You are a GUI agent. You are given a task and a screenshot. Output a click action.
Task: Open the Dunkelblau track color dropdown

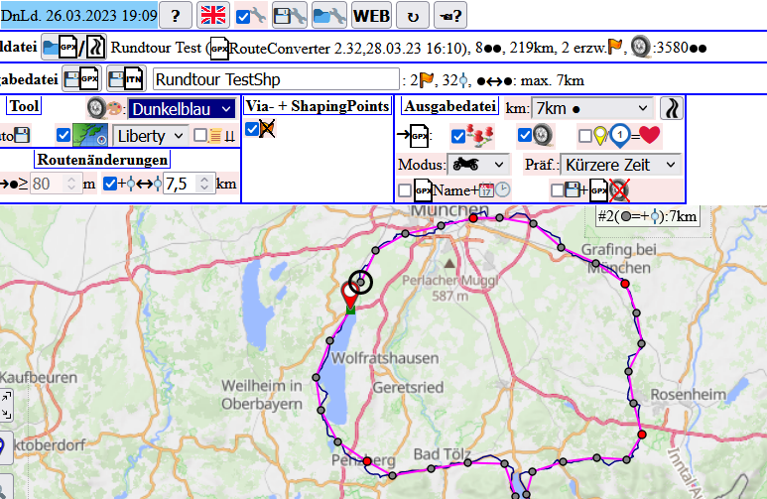[182, 107]
